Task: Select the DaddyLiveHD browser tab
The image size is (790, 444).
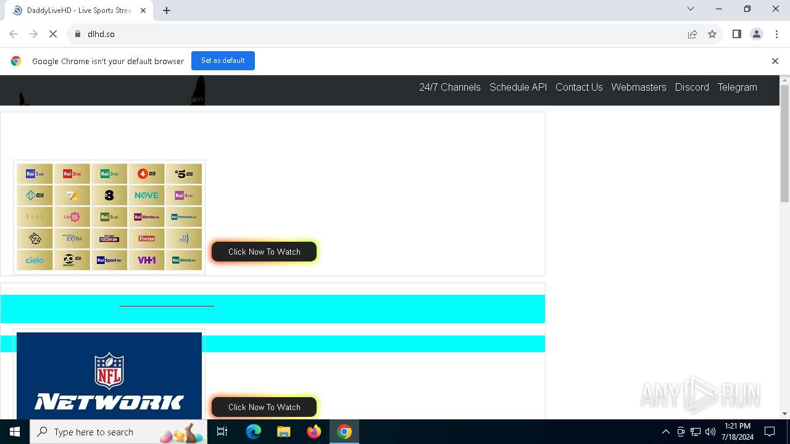Action: 78,10
